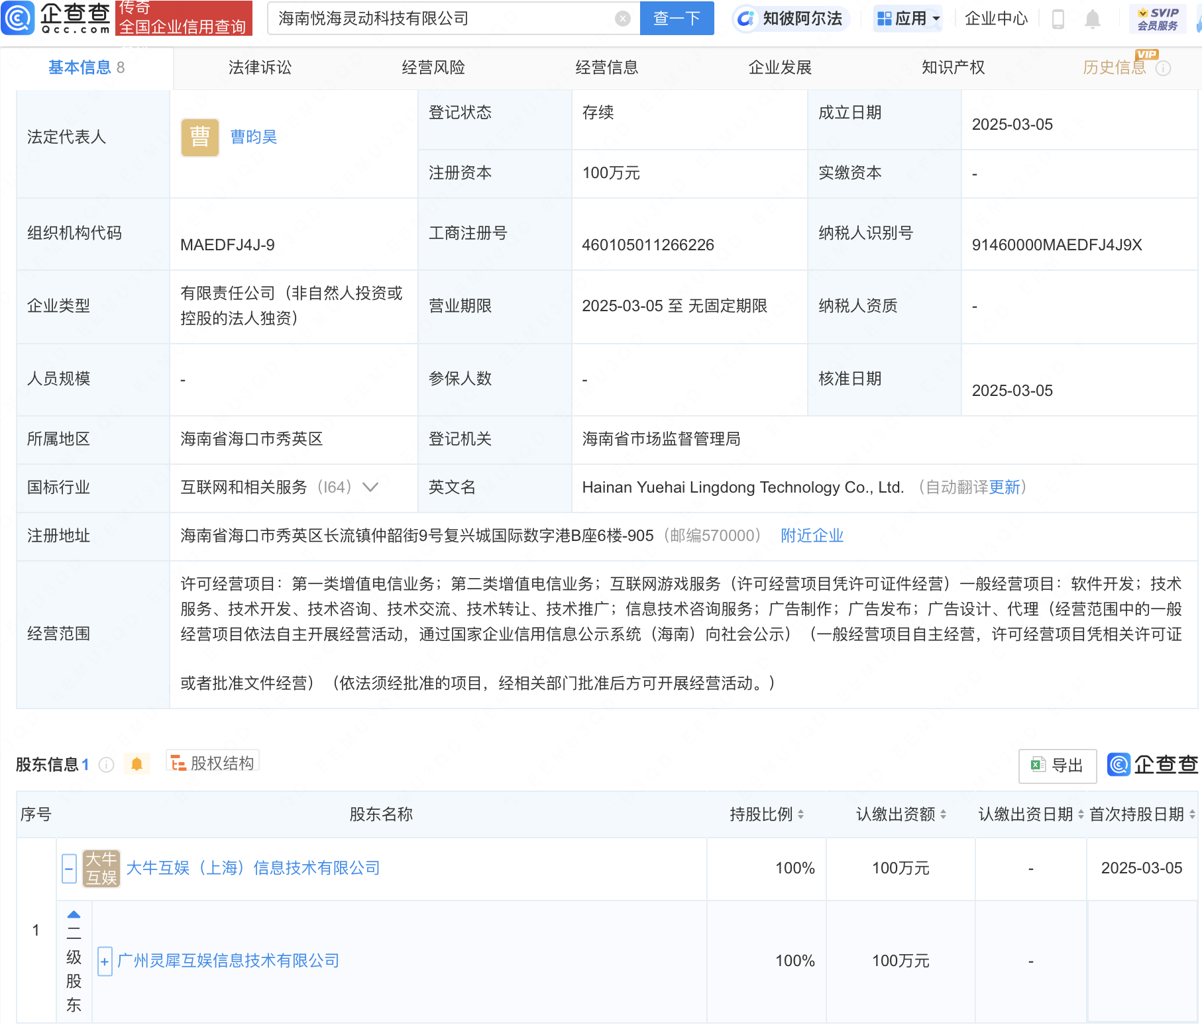The width and height of the screenshot is (1202, 1025).
Task: Open 知彼阿尔法 AI assistant
Action: 791,19
